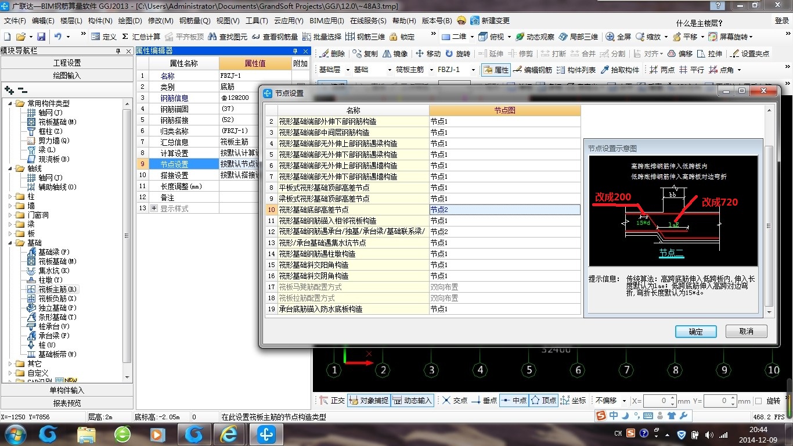Click 确定 in 节点设置 dialog

coord(695,331)
